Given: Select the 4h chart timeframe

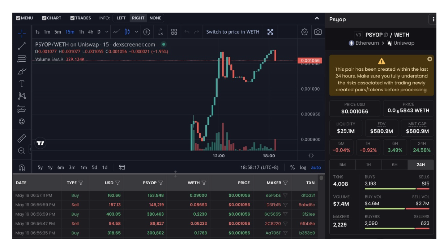Looking at the screenshot, I should coord(90,32).
